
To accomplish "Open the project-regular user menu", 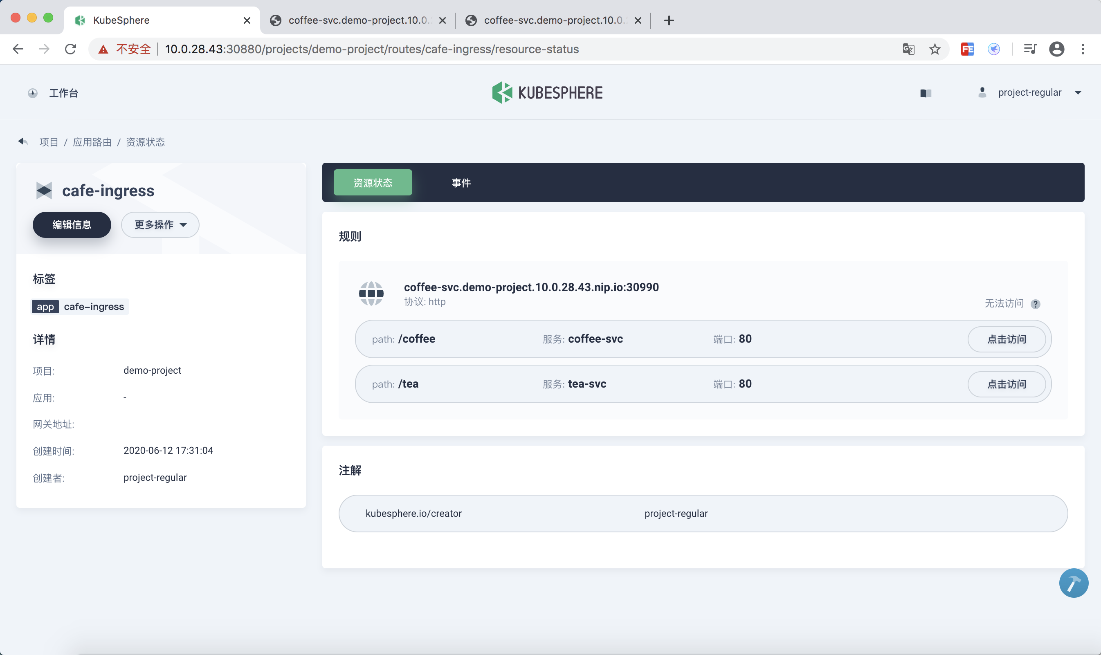I will (1030, 92).
